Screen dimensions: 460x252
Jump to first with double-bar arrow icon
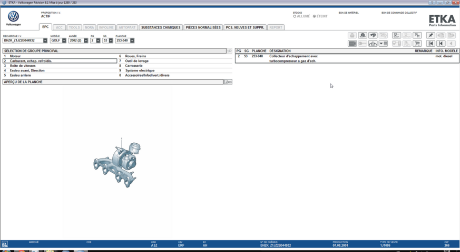[430, 44]
